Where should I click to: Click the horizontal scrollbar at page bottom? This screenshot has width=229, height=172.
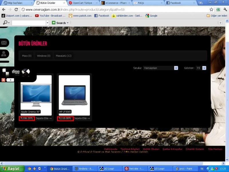[x=103, y=163]
